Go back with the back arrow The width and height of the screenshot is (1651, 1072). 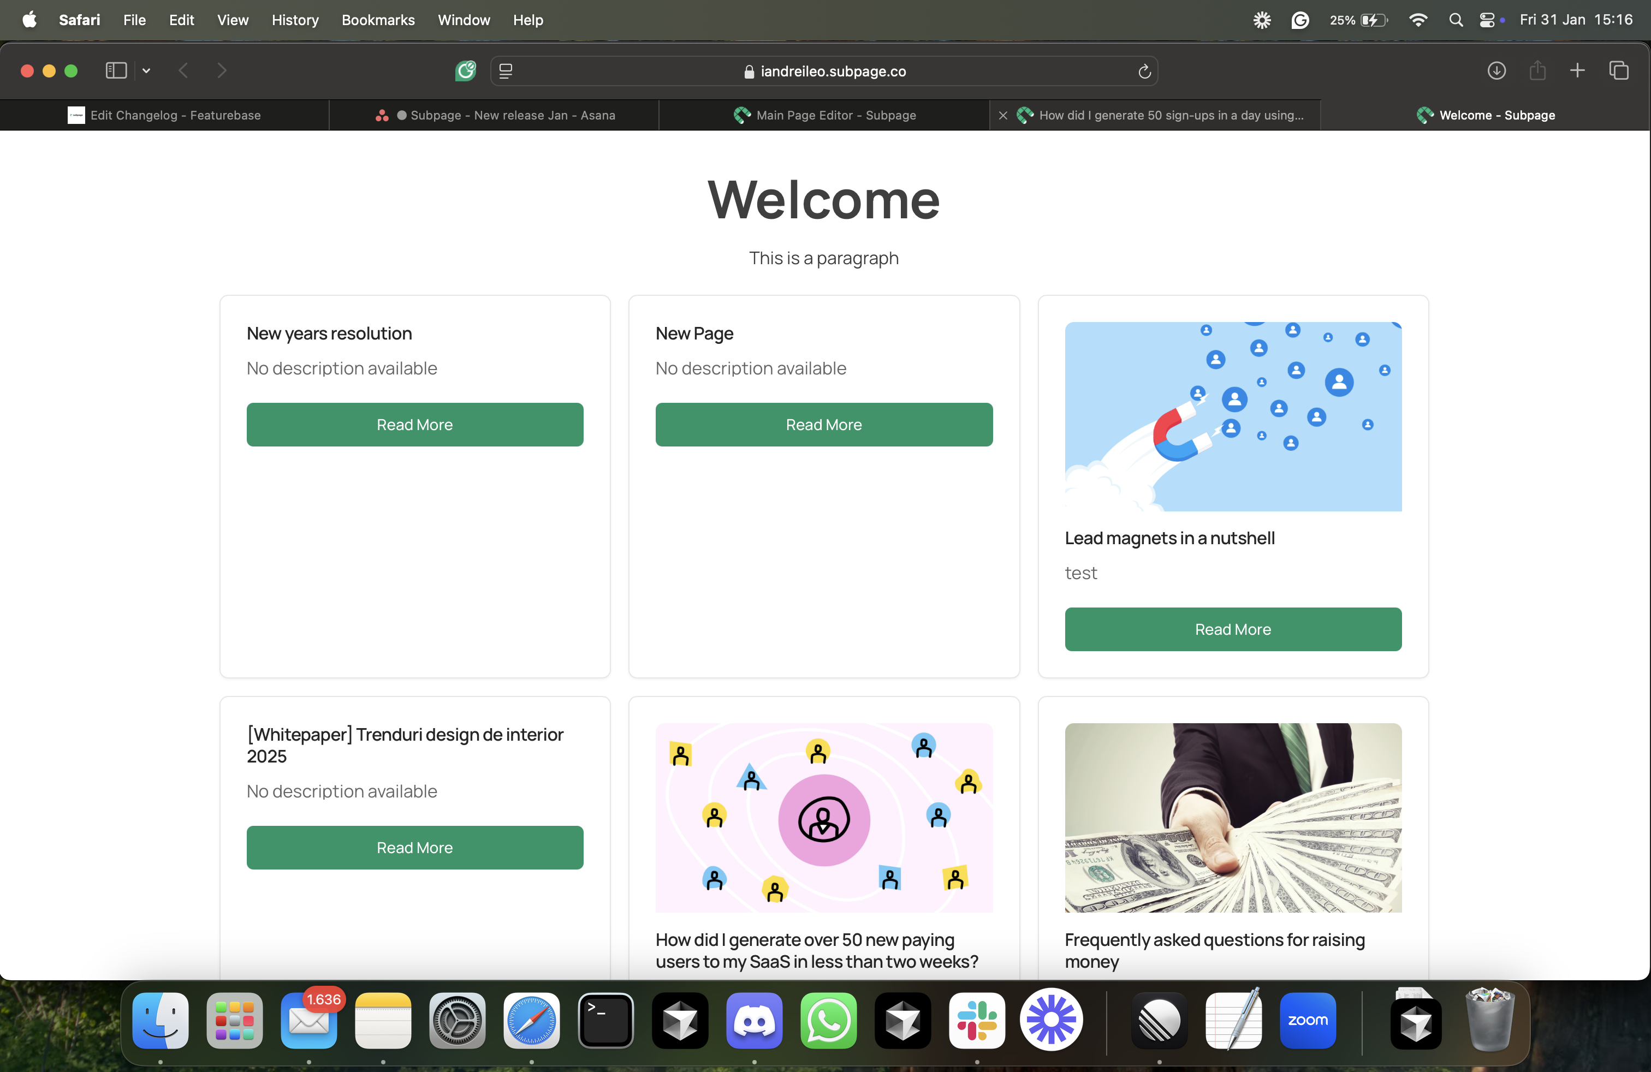pyautogui.click(x=184, y=71)
